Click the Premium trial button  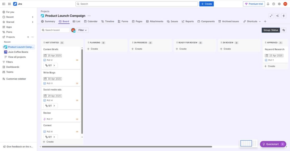[254, 4]
